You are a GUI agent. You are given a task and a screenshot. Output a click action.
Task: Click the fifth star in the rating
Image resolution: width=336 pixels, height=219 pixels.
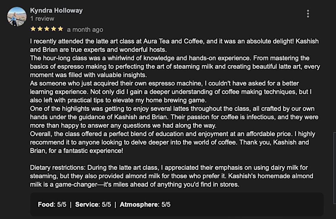pyautogui.click(x=60, y=29)
